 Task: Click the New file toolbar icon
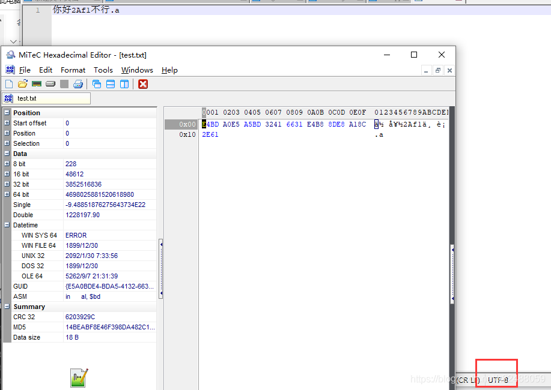coord(9,84)
